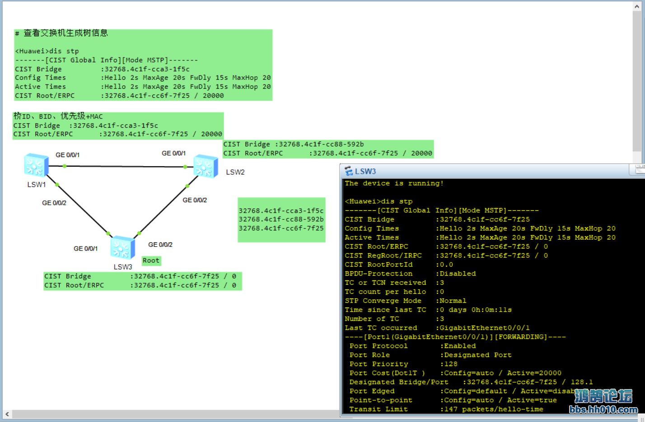This screenshot has width=645, height=422.
Task: Click 'Port Protocol :Enabled' terminal line
Action: click(x=412, y=346)
